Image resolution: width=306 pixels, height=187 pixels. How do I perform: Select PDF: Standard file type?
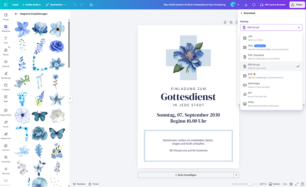pos(271,57)
